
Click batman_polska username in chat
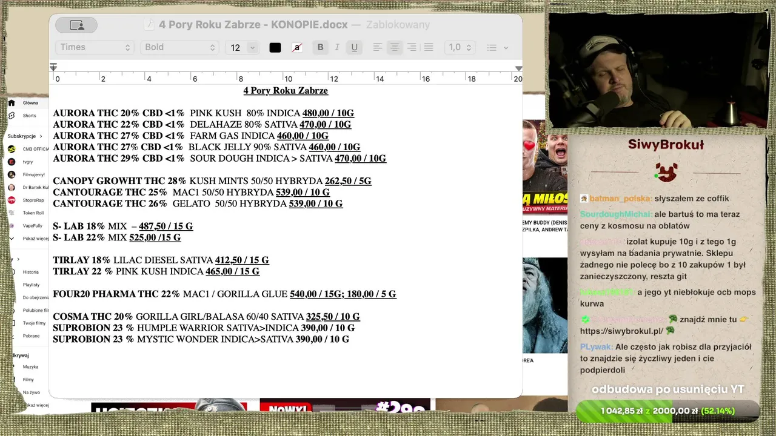click(620, 199)
